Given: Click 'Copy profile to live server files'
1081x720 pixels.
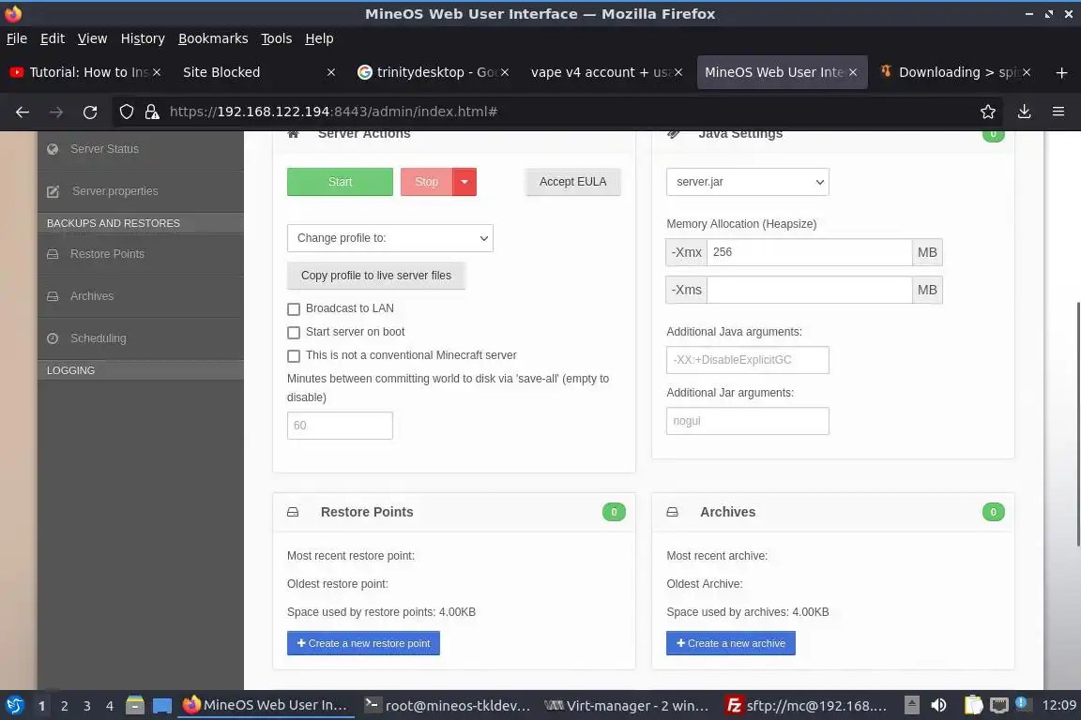Looking at the screenshot, I should 376,276.
